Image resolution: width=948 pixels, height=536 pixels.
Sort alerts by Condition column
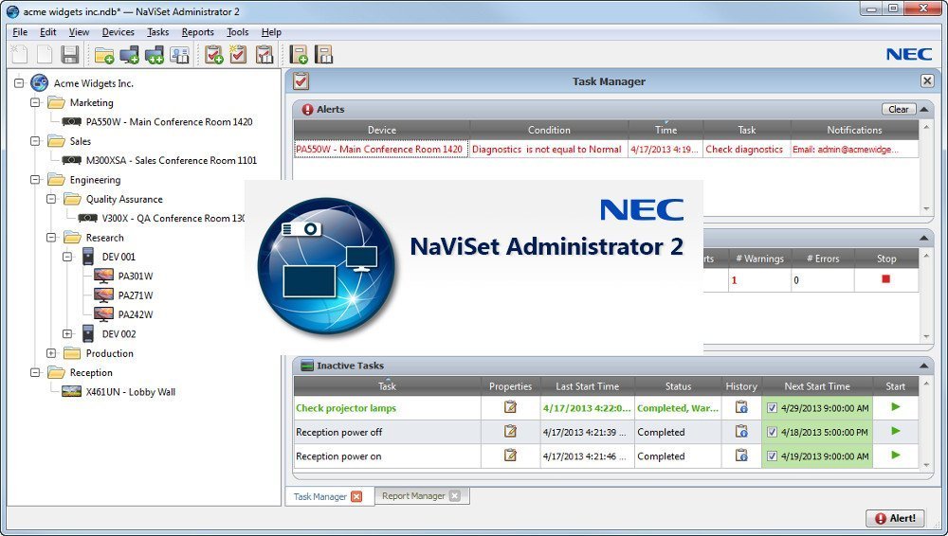tap(549, 130)
